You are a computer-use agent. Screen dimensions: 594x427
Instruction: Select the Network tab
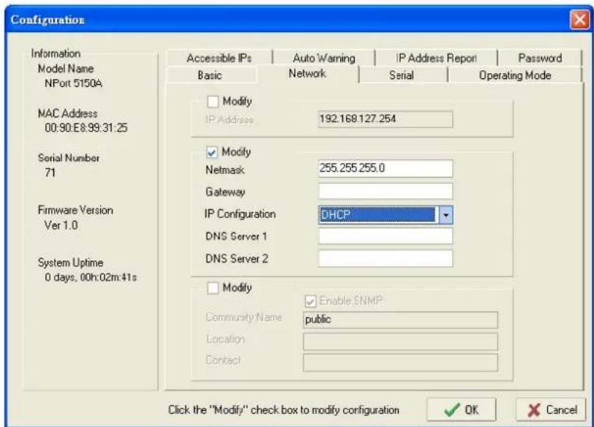[307, 73]
